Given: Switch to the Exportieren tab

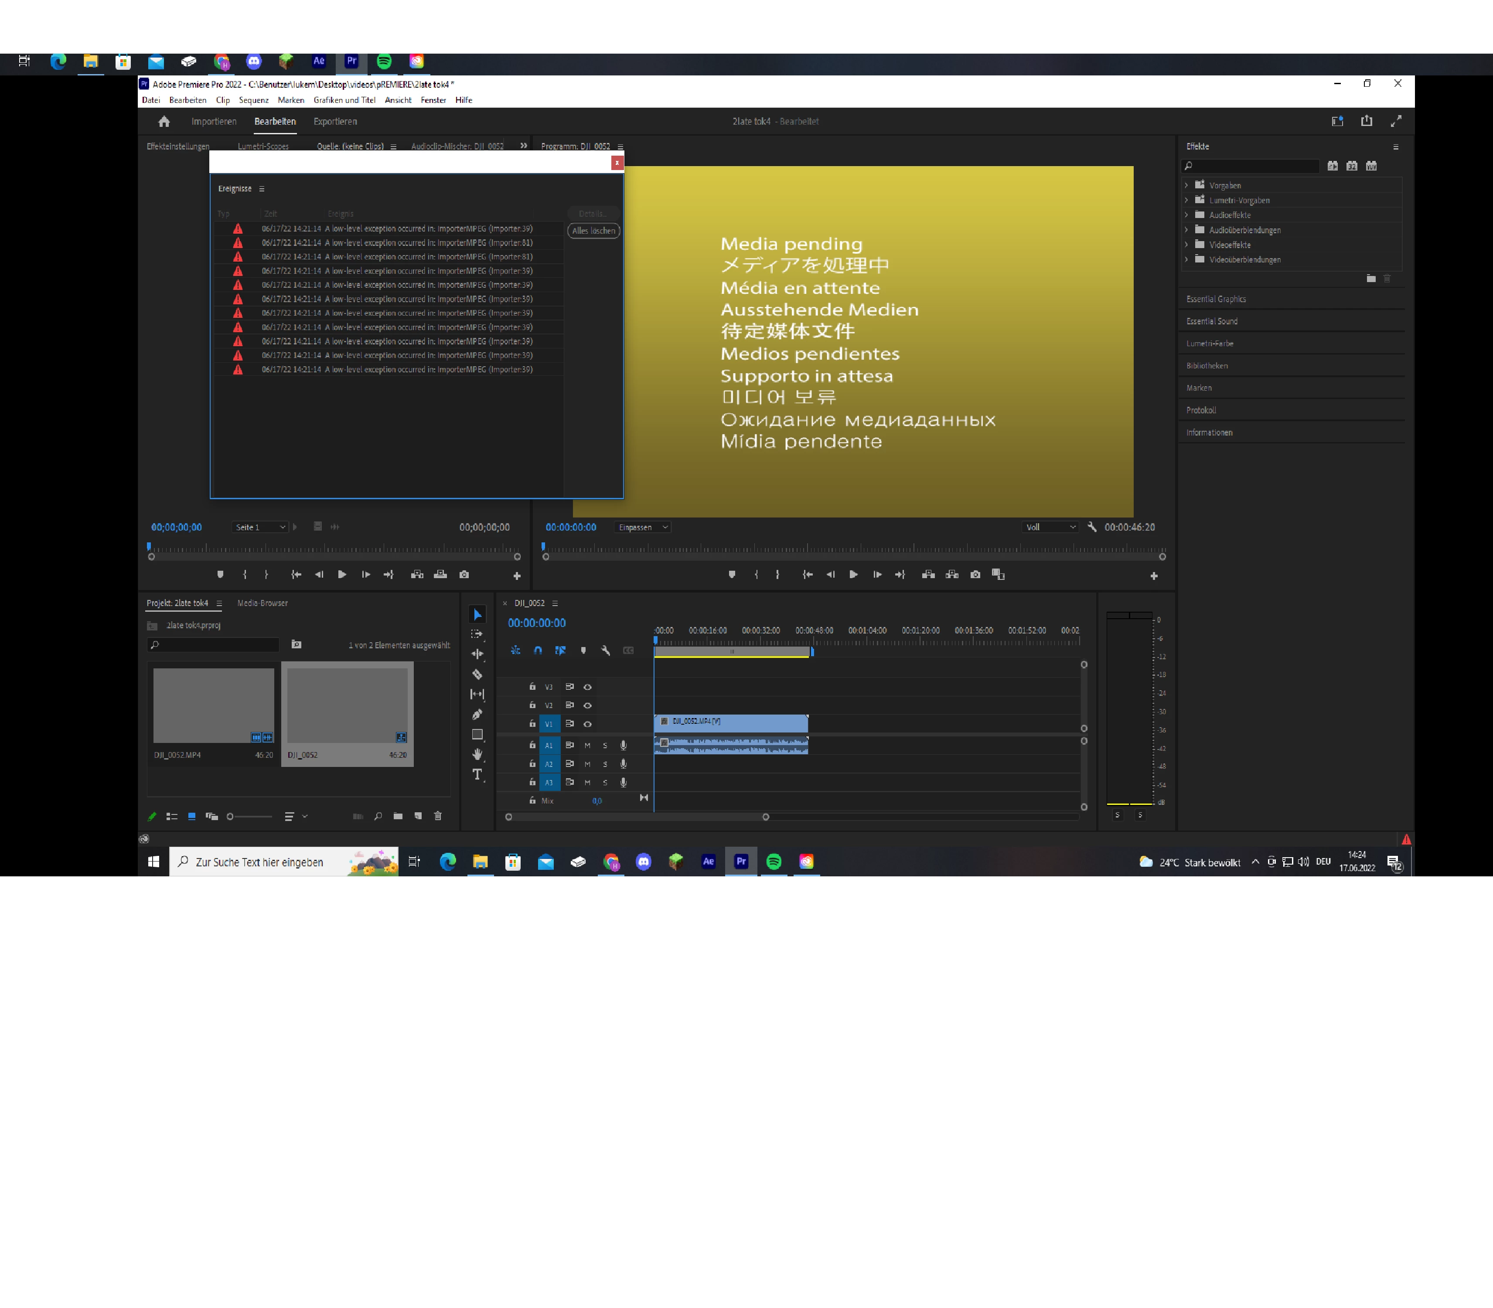Looking at the screenshot, I should pyautogui.click(x=335, y=122).
